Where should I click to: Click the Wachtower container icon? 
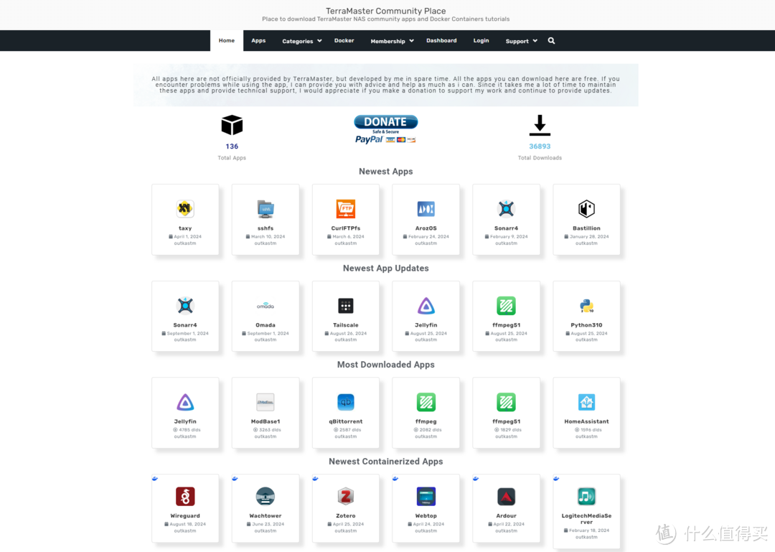266,497
